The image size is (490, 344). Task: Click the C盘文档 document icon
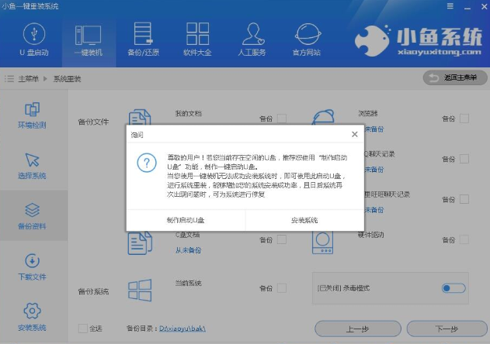pos(140,243)
